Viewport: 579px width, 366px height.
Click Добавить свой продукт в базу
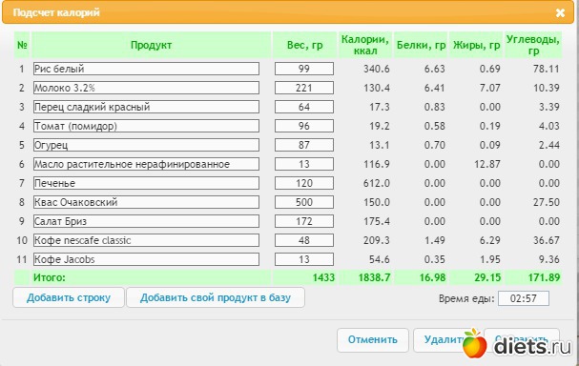click(216, 297)
